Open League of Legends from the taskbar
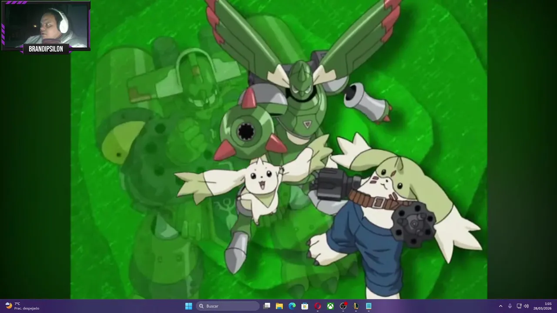557x313 pixels. (x=356, y=306)
